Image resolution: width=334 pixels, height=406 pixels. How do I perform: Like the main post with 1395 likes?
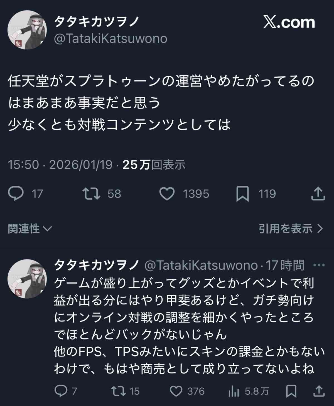click(x=167, y=194)
